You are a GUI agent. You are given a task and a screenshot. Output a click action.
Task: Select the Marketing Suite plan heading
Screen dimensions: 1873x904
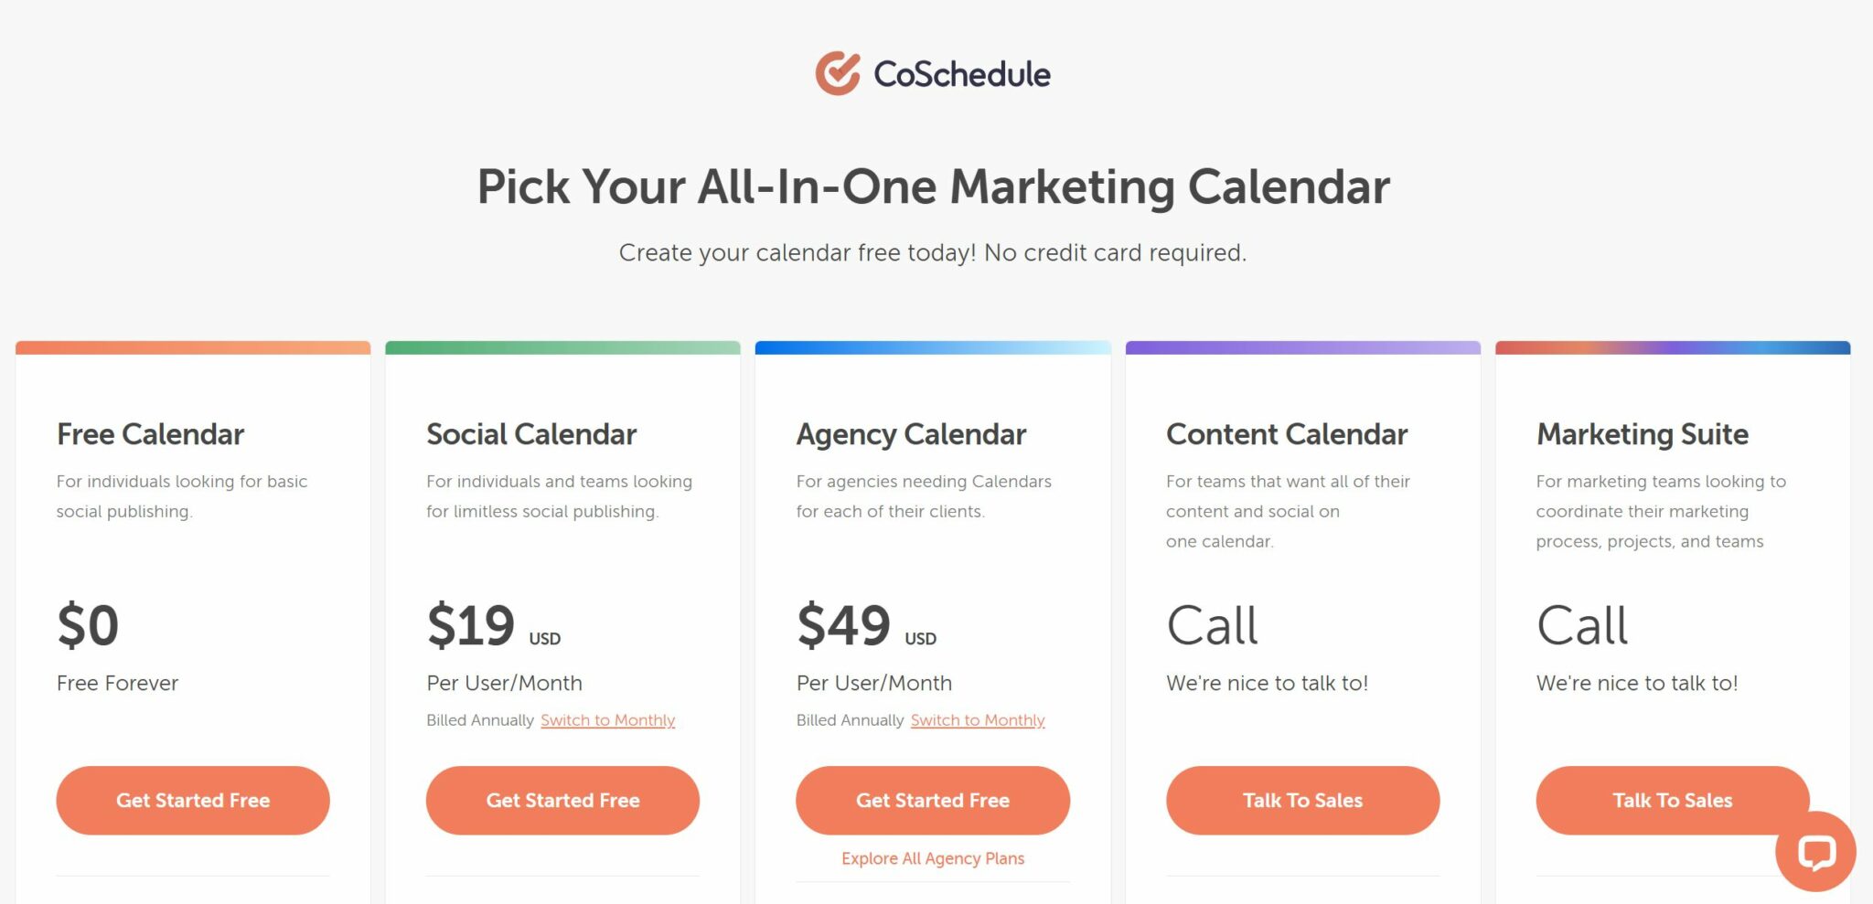[1642, 434]
